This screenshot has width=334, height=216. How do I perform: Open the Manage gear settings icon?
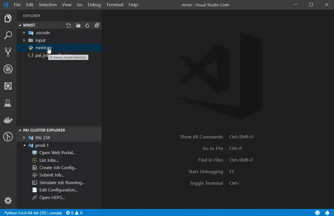(x=8, y=200)
